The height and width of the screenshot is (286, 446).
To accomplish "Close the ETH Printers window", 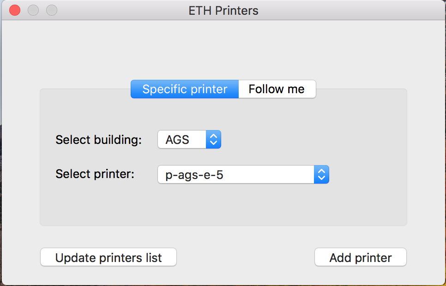I will [x=15, y=11].
